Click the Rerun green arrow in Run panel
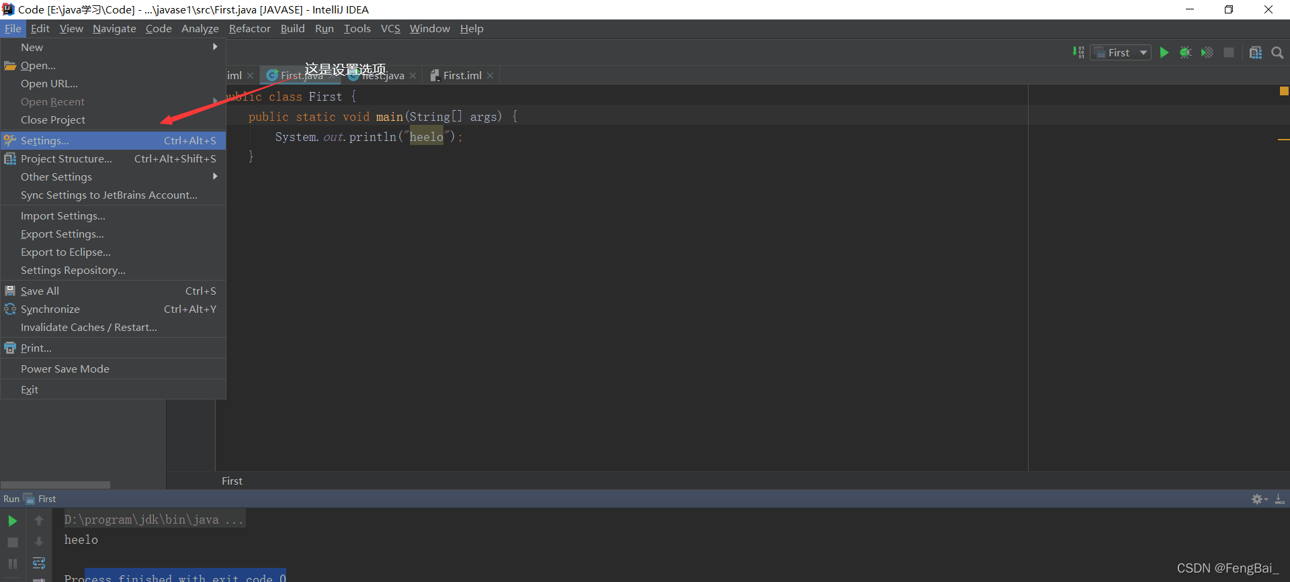Viewport: 1290px width, 582px height. click(x=12, y=520)
